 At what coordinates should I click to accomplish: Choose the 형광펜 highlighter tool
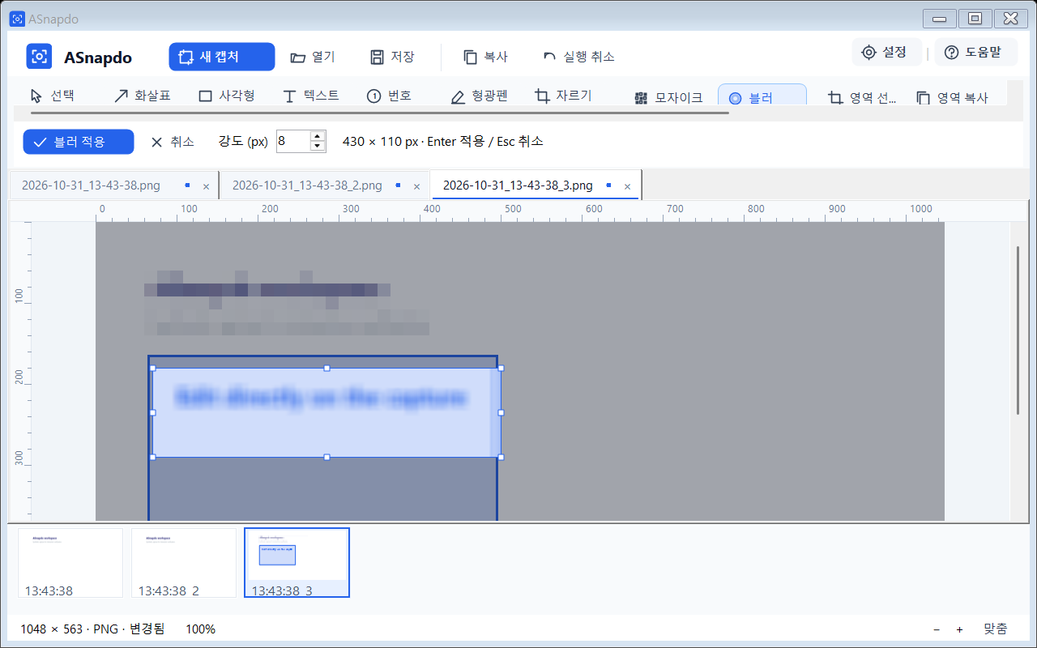[x=479, y=96]
